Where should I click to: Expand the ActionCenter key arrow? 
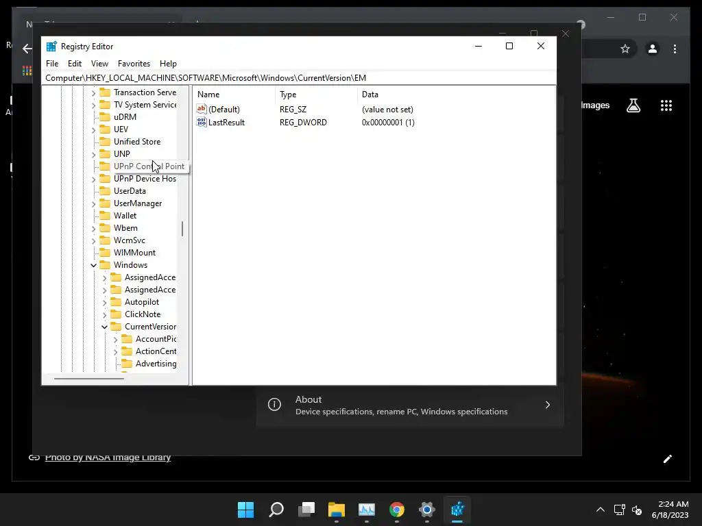click(115, 352)
